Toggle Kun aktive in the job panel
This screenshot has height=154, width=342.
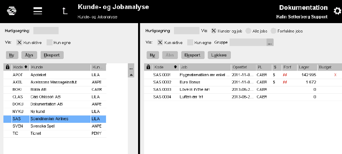(x=160, y=42)
